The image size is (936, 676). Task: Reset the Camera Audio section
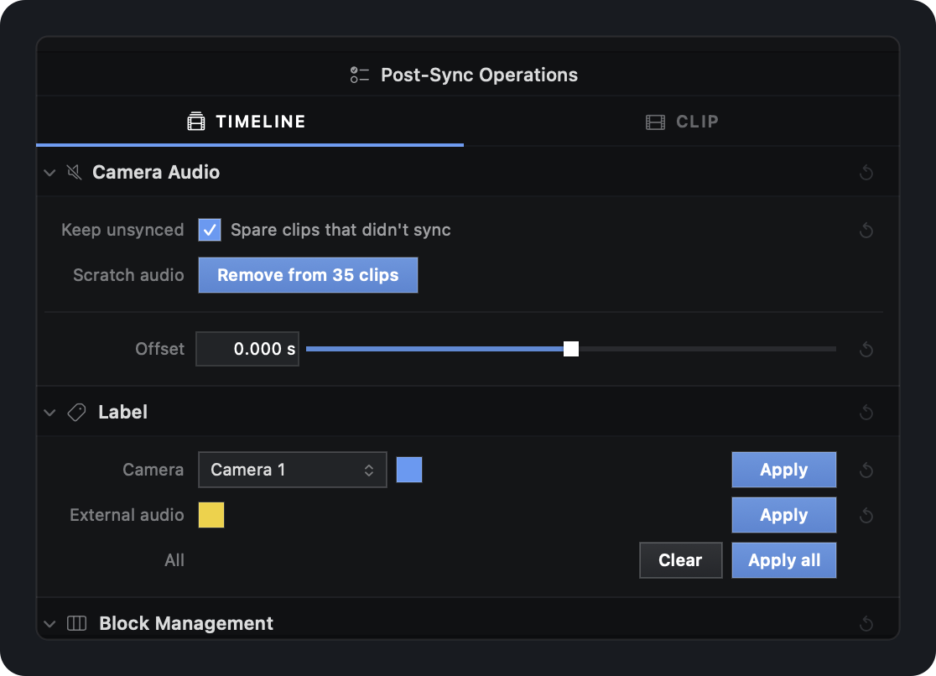coord(866,173)
